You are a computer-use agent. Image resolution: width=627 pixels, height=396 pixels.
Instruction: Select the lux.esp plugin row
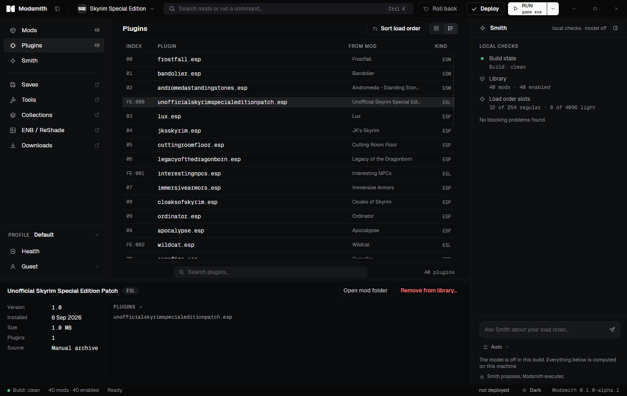point(289,116)
